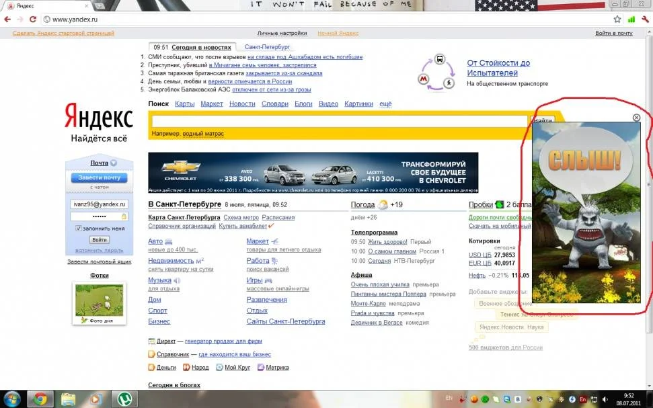Go back with Chrome's back arrow
This screenshot has width=653, height=408.
[x=7, y=19]
